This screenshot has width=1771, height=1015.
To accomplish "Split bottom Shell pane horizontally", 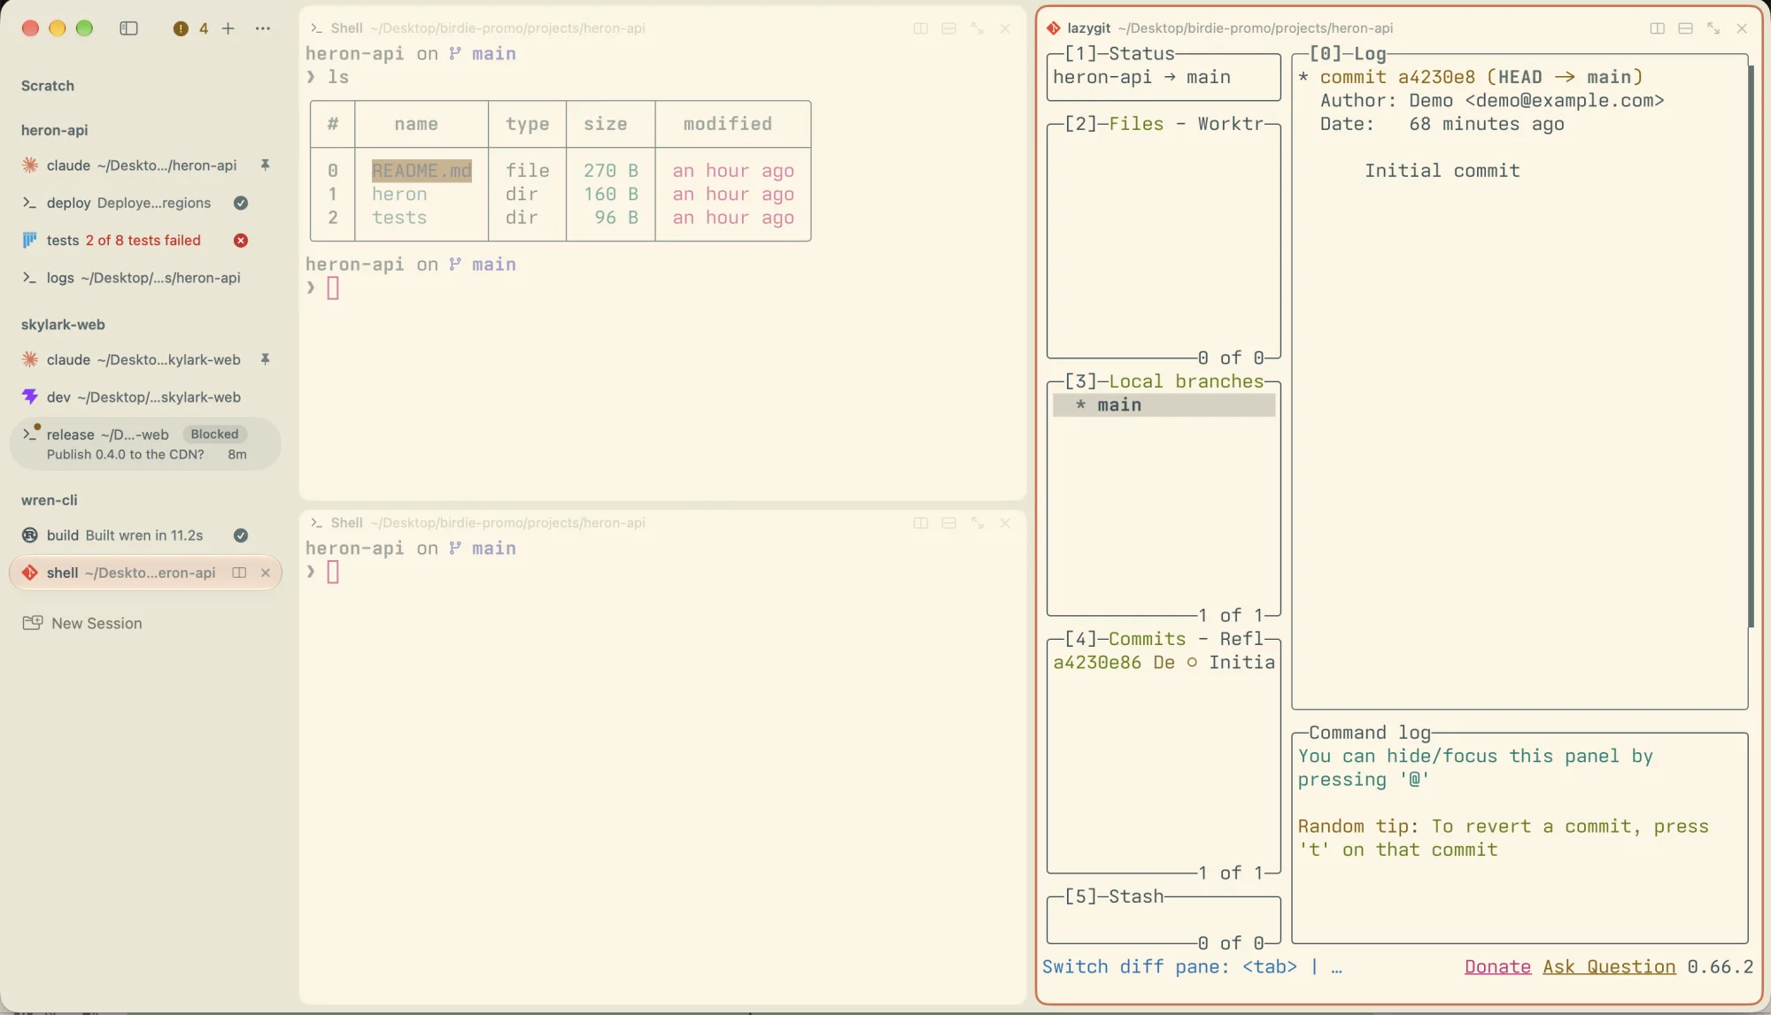I will (x=949, y=523).
